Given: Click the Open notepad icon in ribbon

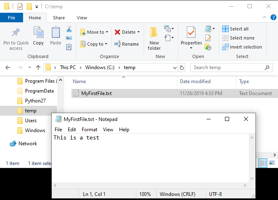Looking at the screenshot, I should 208,28.
